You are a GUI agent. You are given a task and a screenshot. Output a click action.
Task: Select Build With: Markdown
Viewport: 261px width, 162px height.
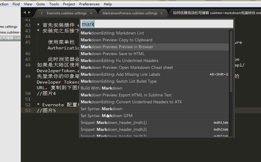click(x=154, y=88)
